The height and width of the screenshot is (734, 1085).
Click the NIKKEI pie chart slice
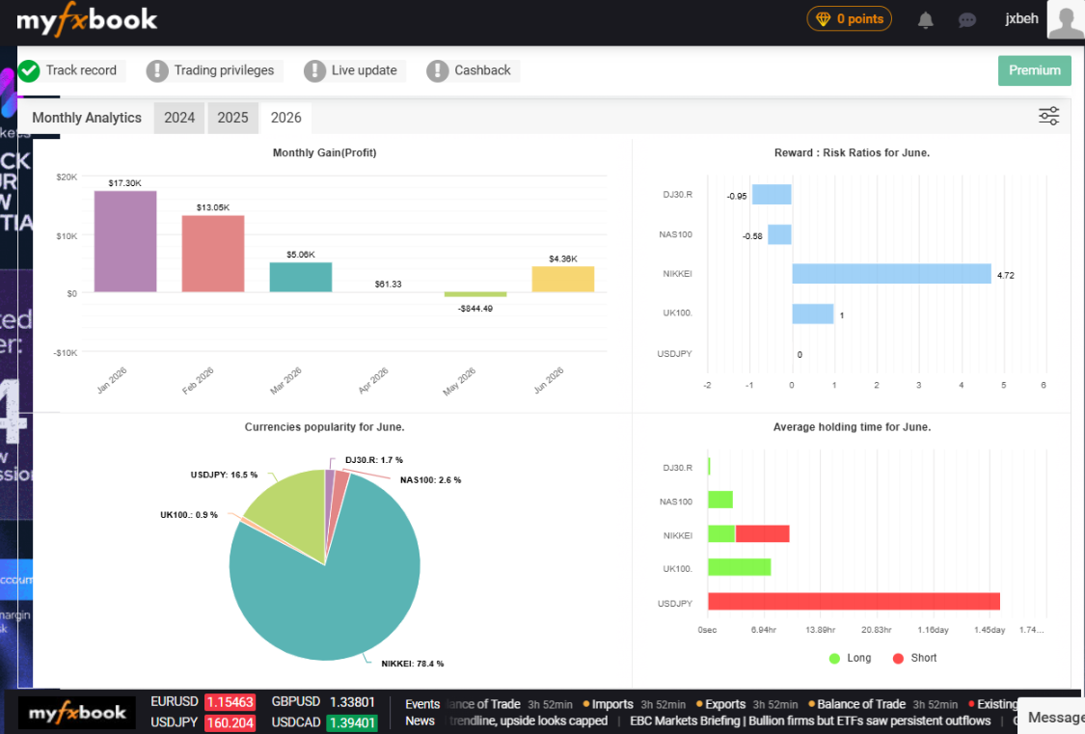point(332,588)
